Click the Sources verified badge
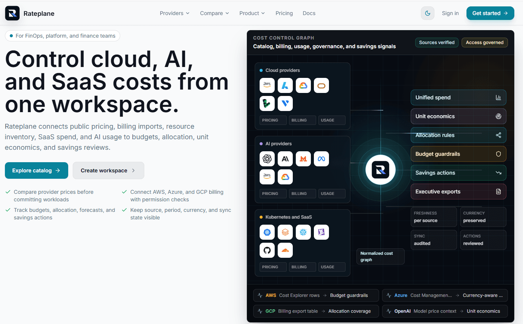The height and width of the screenshot is (324, 523). pos(437,43)
